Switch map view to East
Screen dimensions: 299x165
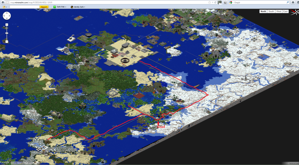click(x=286, y=12)
